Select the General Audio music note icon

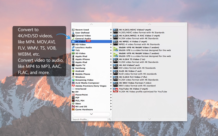(x=73, y=39)
